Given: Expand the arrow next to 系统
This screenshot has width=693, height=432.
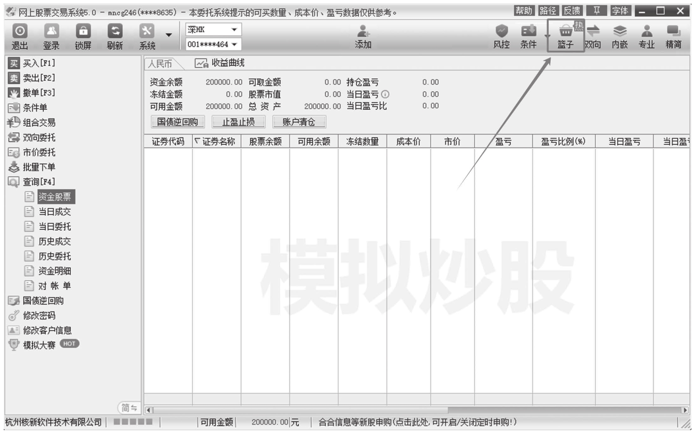Looking at the screenshot, I should [168, 35].
